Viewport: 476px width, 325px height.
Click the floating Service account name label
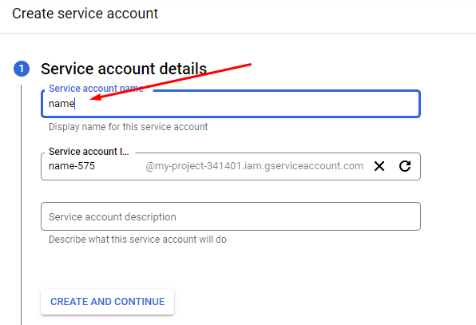click(96, 89)
